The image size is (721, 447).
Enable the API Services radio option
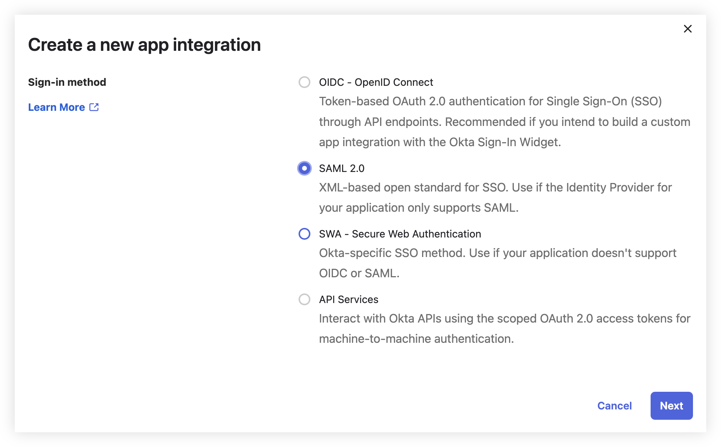(x=304, y=299)
